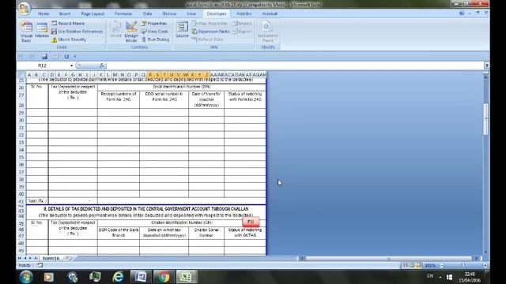Switch to the Data tab
This screenshot has width=506, height=284.
148,14
